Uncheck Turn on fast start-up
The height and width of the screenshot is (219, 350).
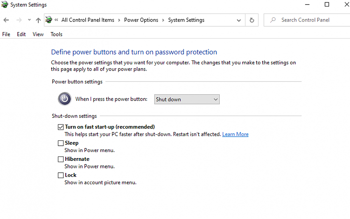[x=61, y=127]
